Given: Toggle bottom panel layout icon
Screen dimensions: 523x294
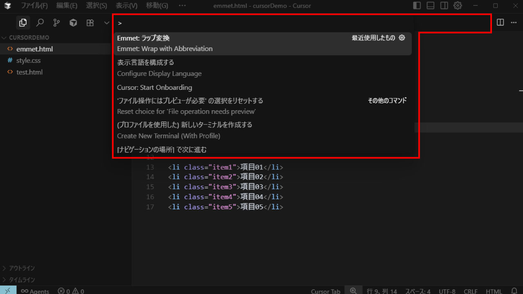Looking at the screenshot, I should [x=430, y=6].
